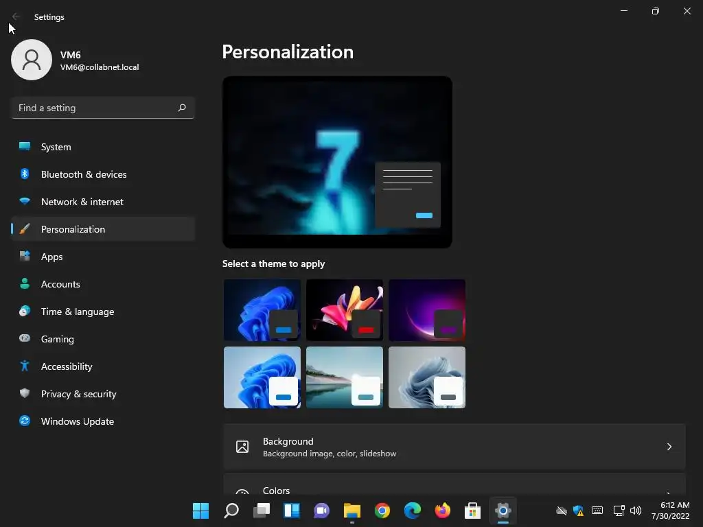Click the search magnifier in Find a setting

pos(181,108)
